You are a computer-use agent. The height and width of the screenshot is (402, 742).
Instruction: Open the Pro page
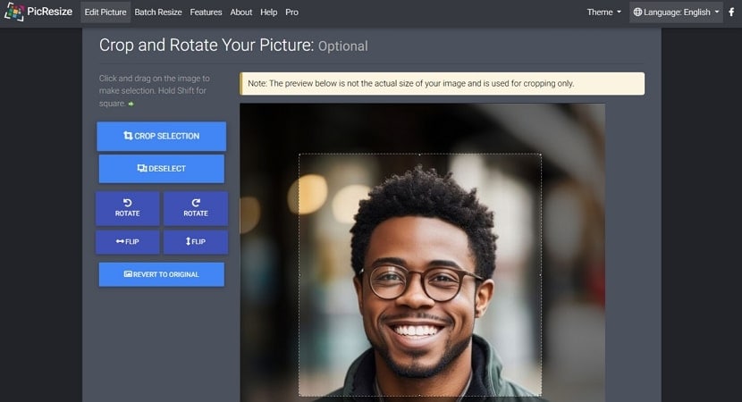[291, 13]
